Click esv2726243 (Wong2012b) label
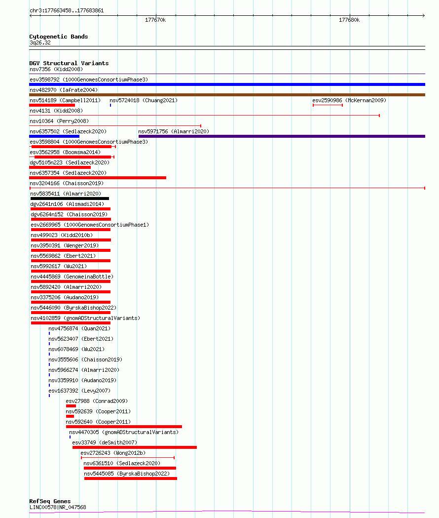The height and width of the screenshot is (518, 439). tap(113, 453)
